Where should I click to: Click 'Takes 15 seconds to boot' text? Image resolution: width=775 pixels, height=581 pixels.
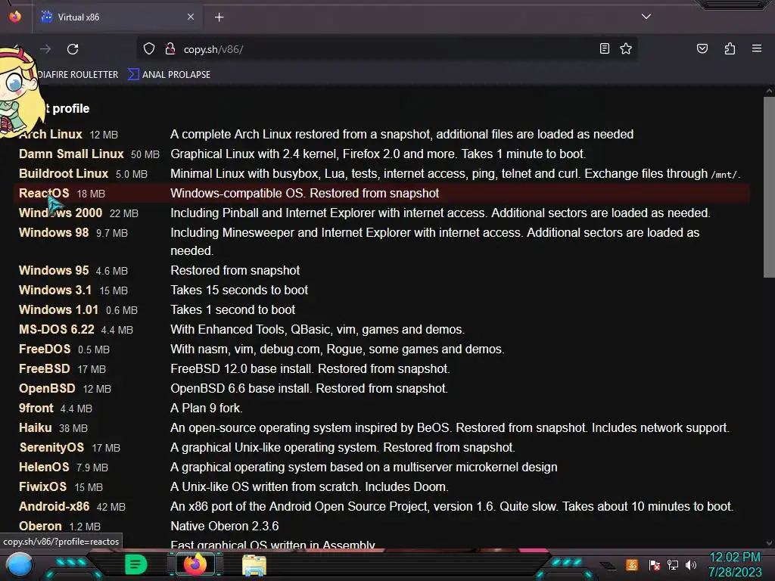(239, 290)
